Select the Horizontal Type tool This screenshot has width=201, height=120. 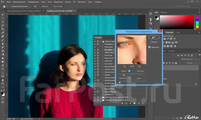tap(3, 69)
